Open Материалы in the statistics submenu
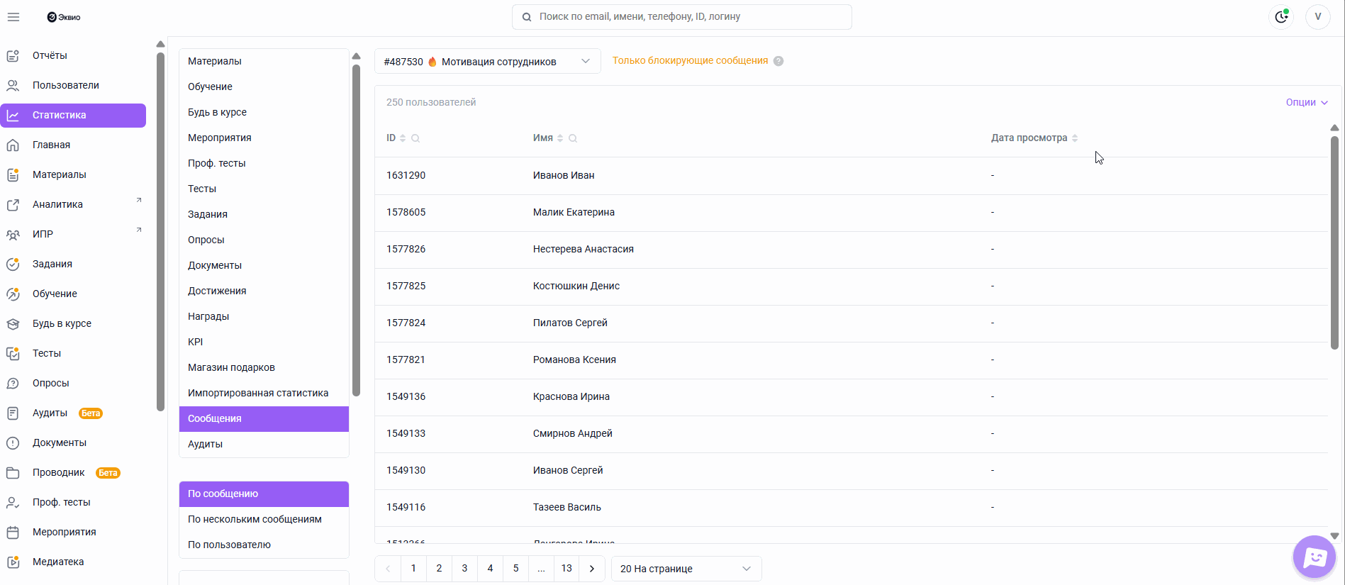Image resolution: width=1345 pixels, height=585 pixels. click(x=264, y=61)
